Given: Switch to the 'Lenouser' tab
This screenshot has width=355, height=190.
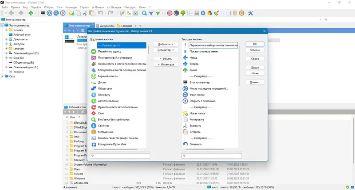Looking at the screenshot, I should (125, 26).
